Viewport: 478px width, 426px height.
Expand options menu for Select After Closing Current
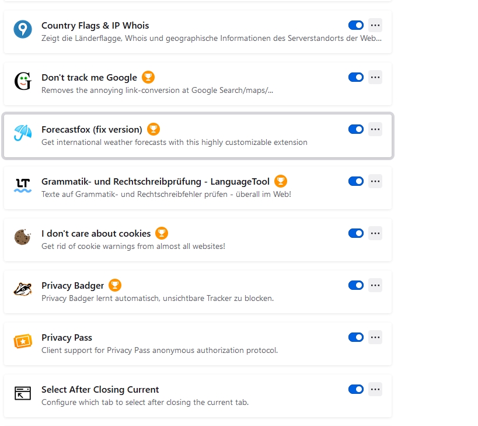coord(375,389)
